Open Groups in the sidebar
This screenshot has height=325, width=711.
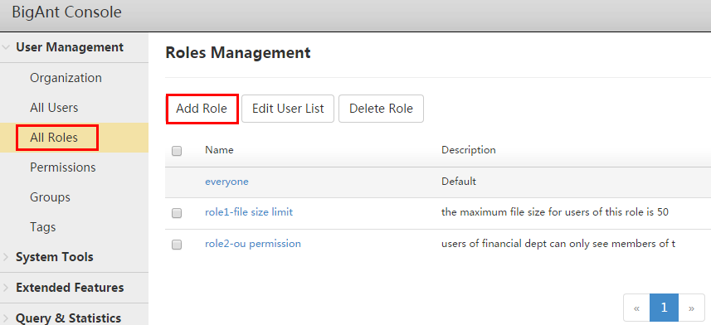click(x=50, y=197)
